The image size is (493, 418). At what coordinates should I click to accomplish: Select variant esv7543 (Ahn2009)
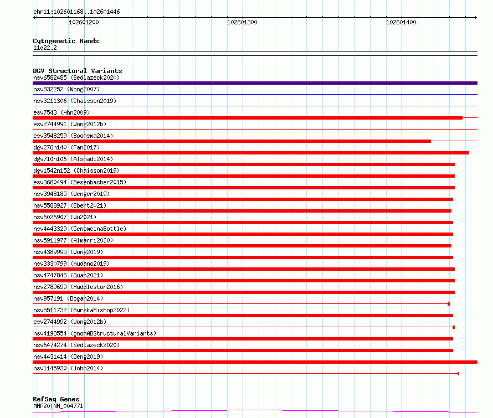tap(61, 112)
